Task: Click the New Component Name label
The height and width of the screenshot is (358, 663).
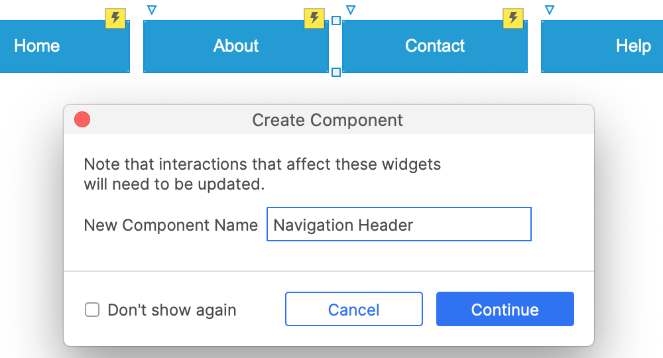Action: point(170,225)
